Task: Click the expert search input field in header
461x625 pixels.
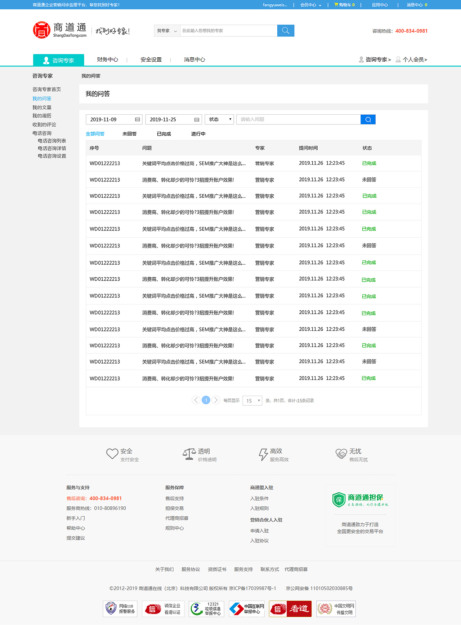Action: (229, 31)
